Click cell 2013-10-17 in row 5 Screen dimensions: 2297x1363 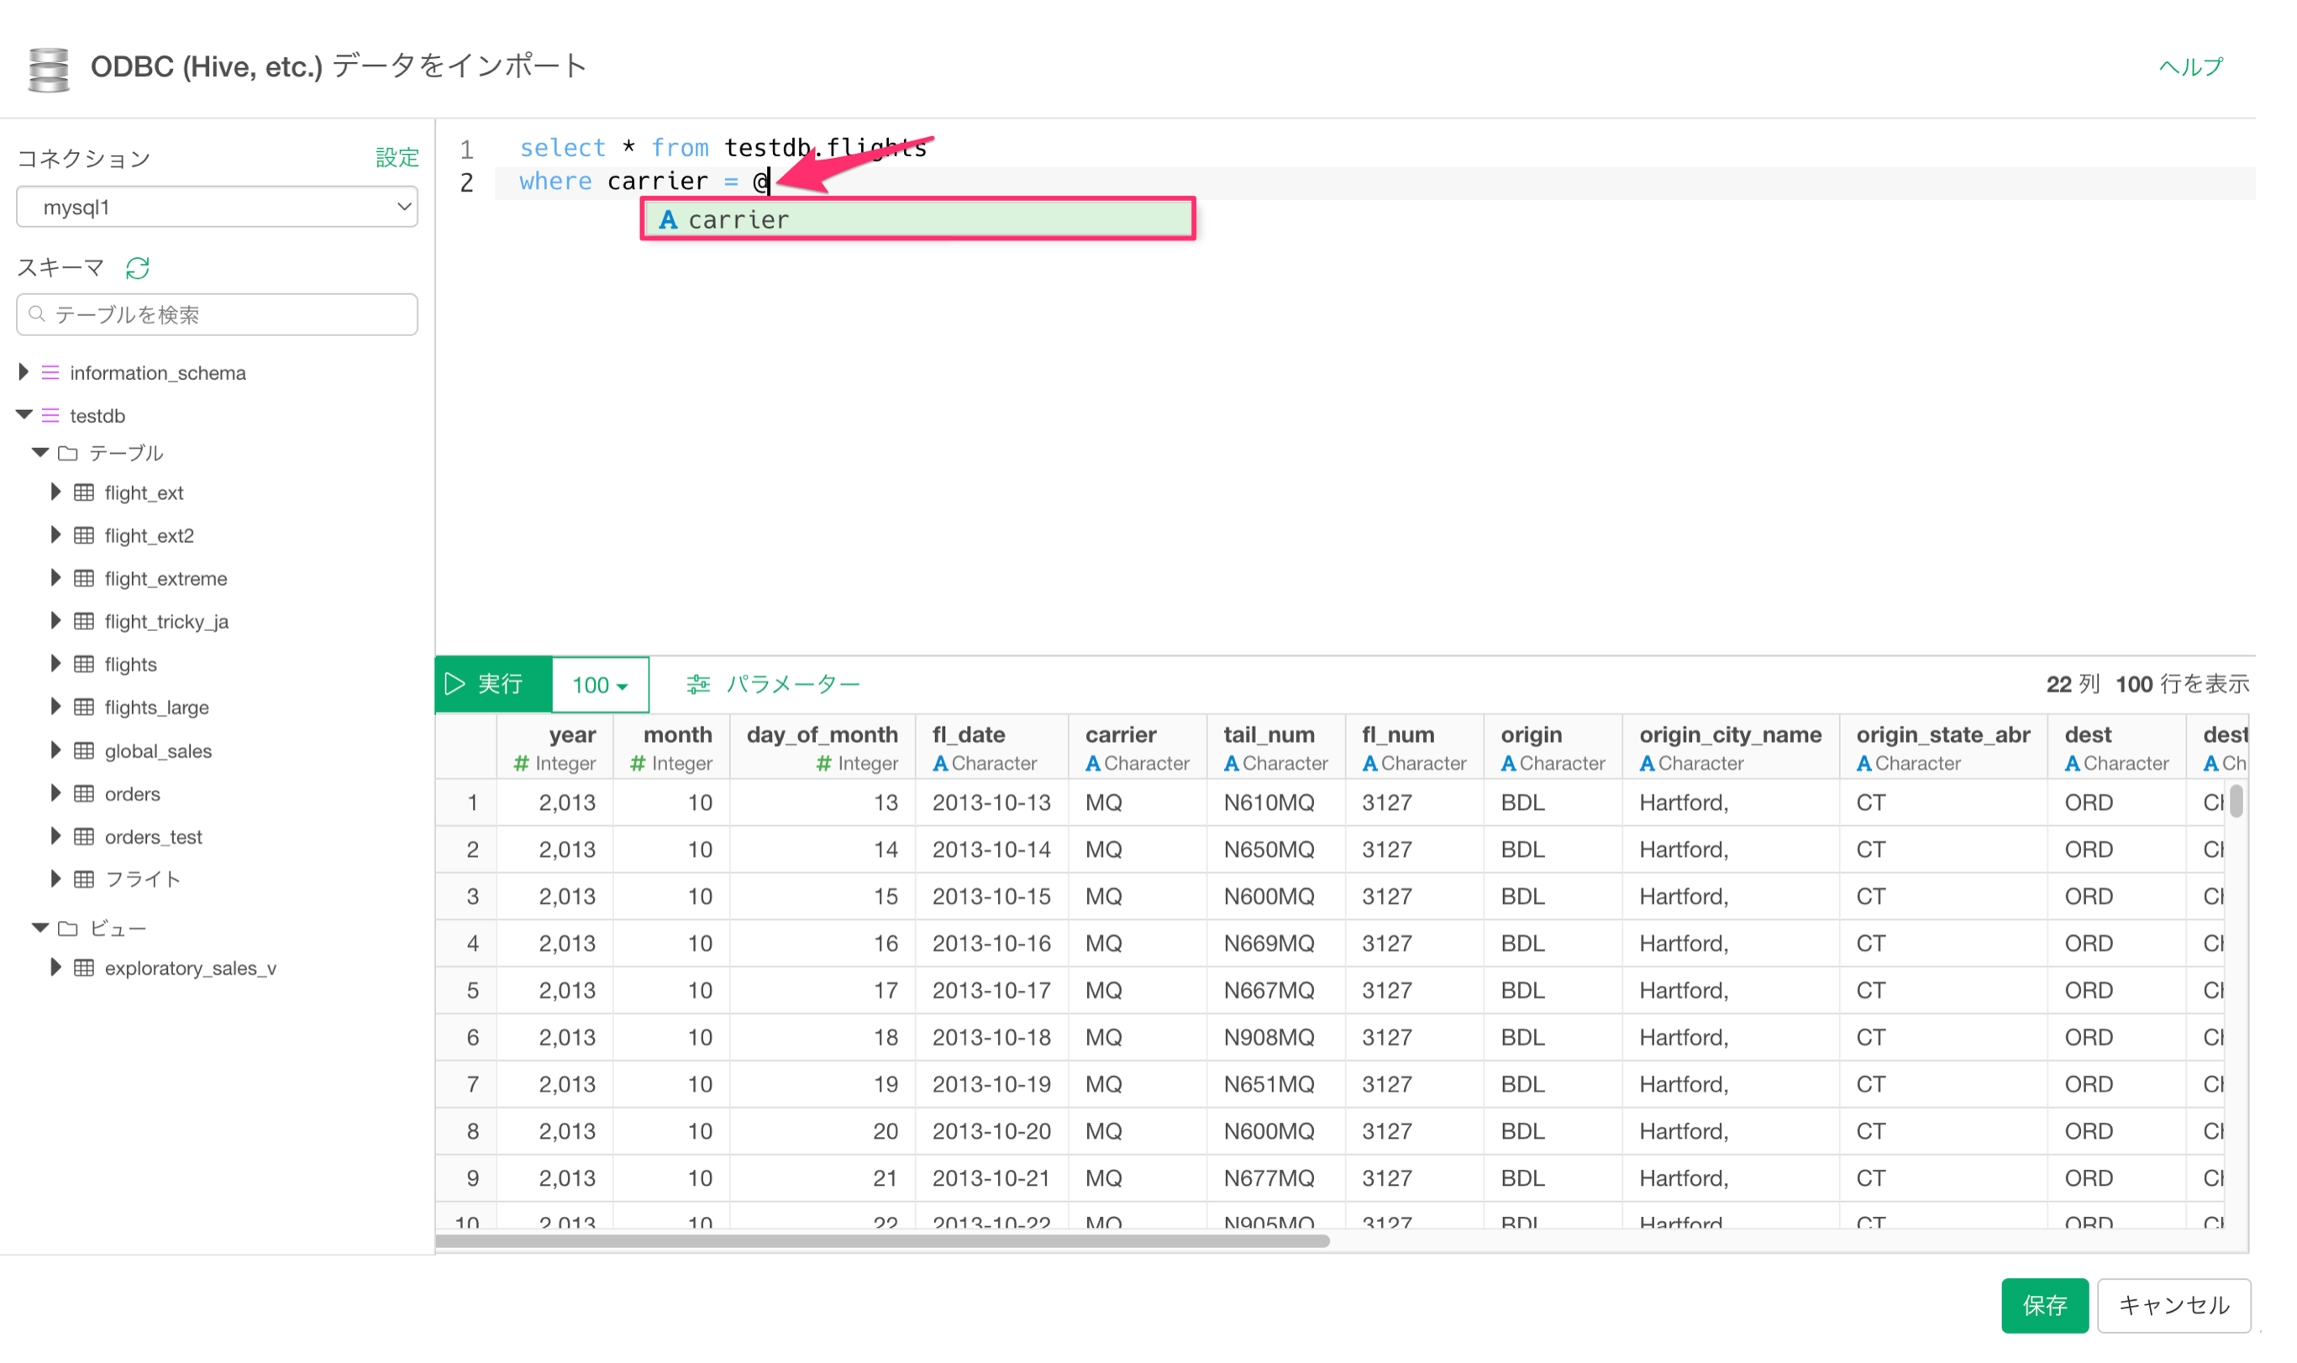(x=991, y=990)
